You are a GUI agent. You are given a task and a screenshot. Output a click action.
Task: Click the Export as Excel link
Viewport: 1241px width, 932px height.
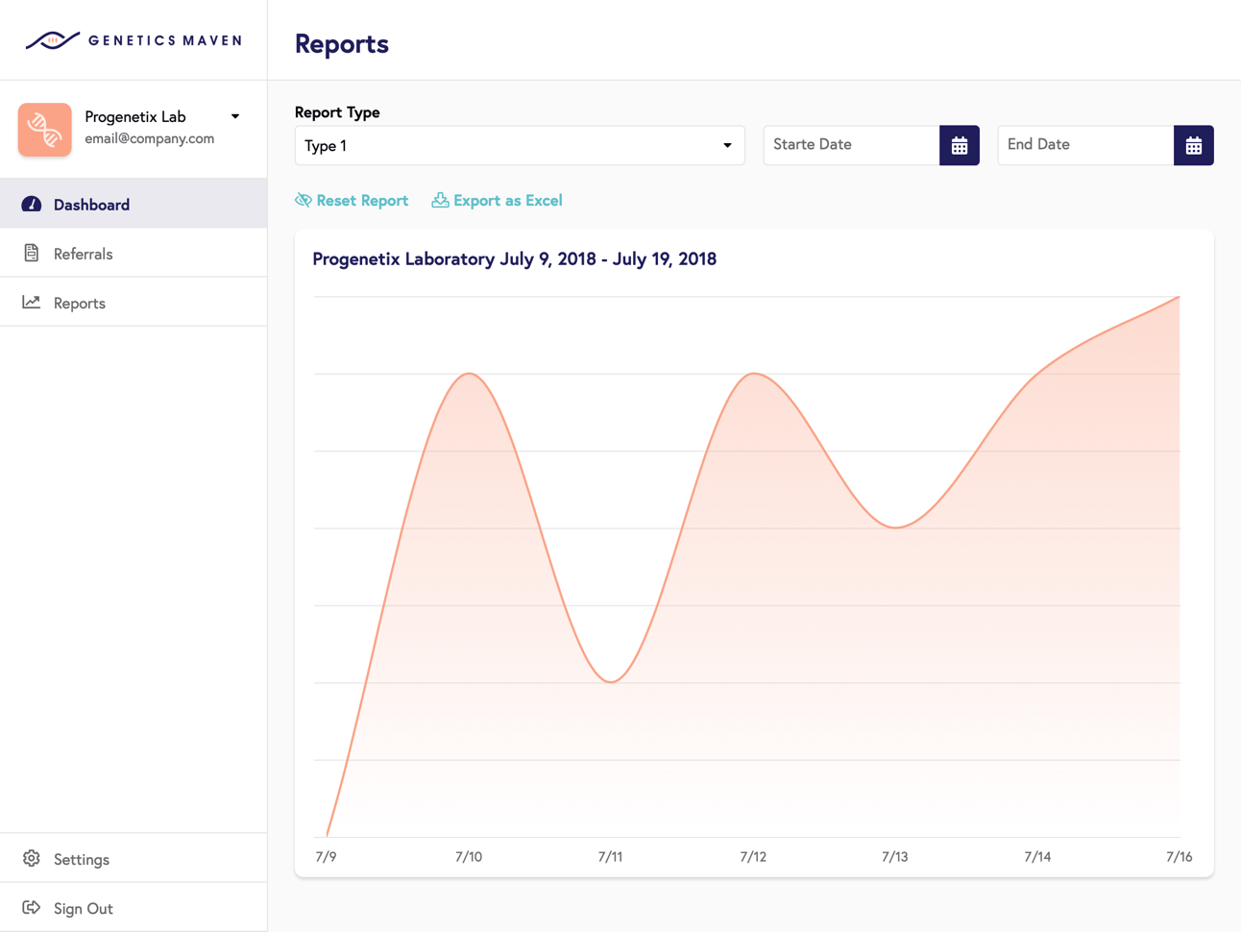click(x=497, y=200)
